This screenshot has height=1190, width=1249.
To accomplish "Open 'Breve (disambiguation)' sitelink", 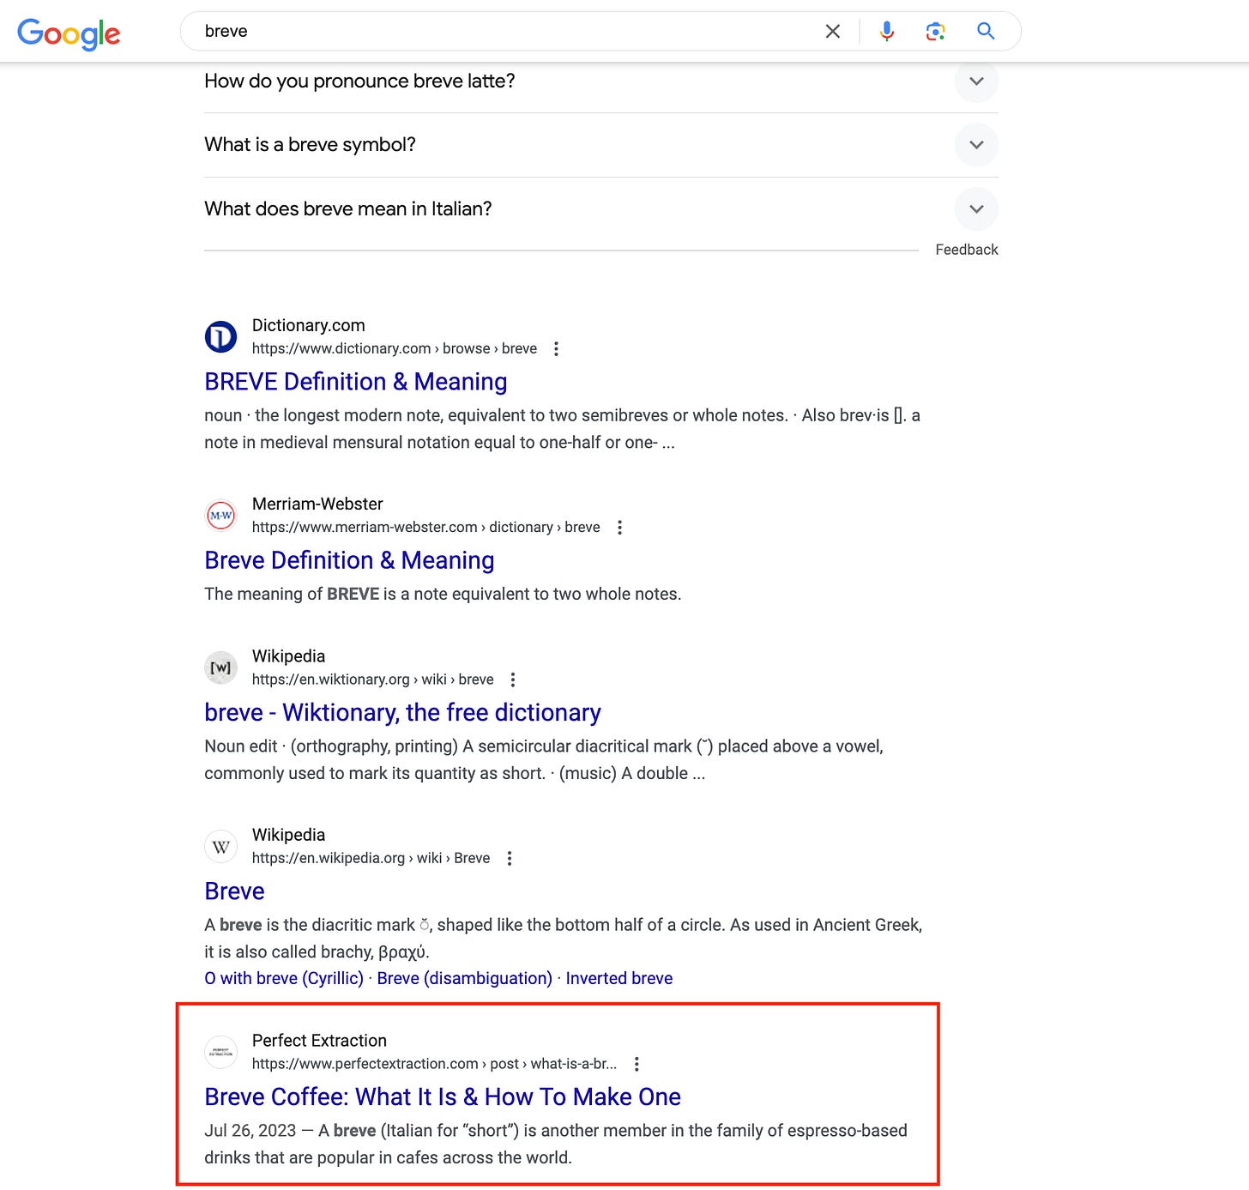I will [464, 978].
